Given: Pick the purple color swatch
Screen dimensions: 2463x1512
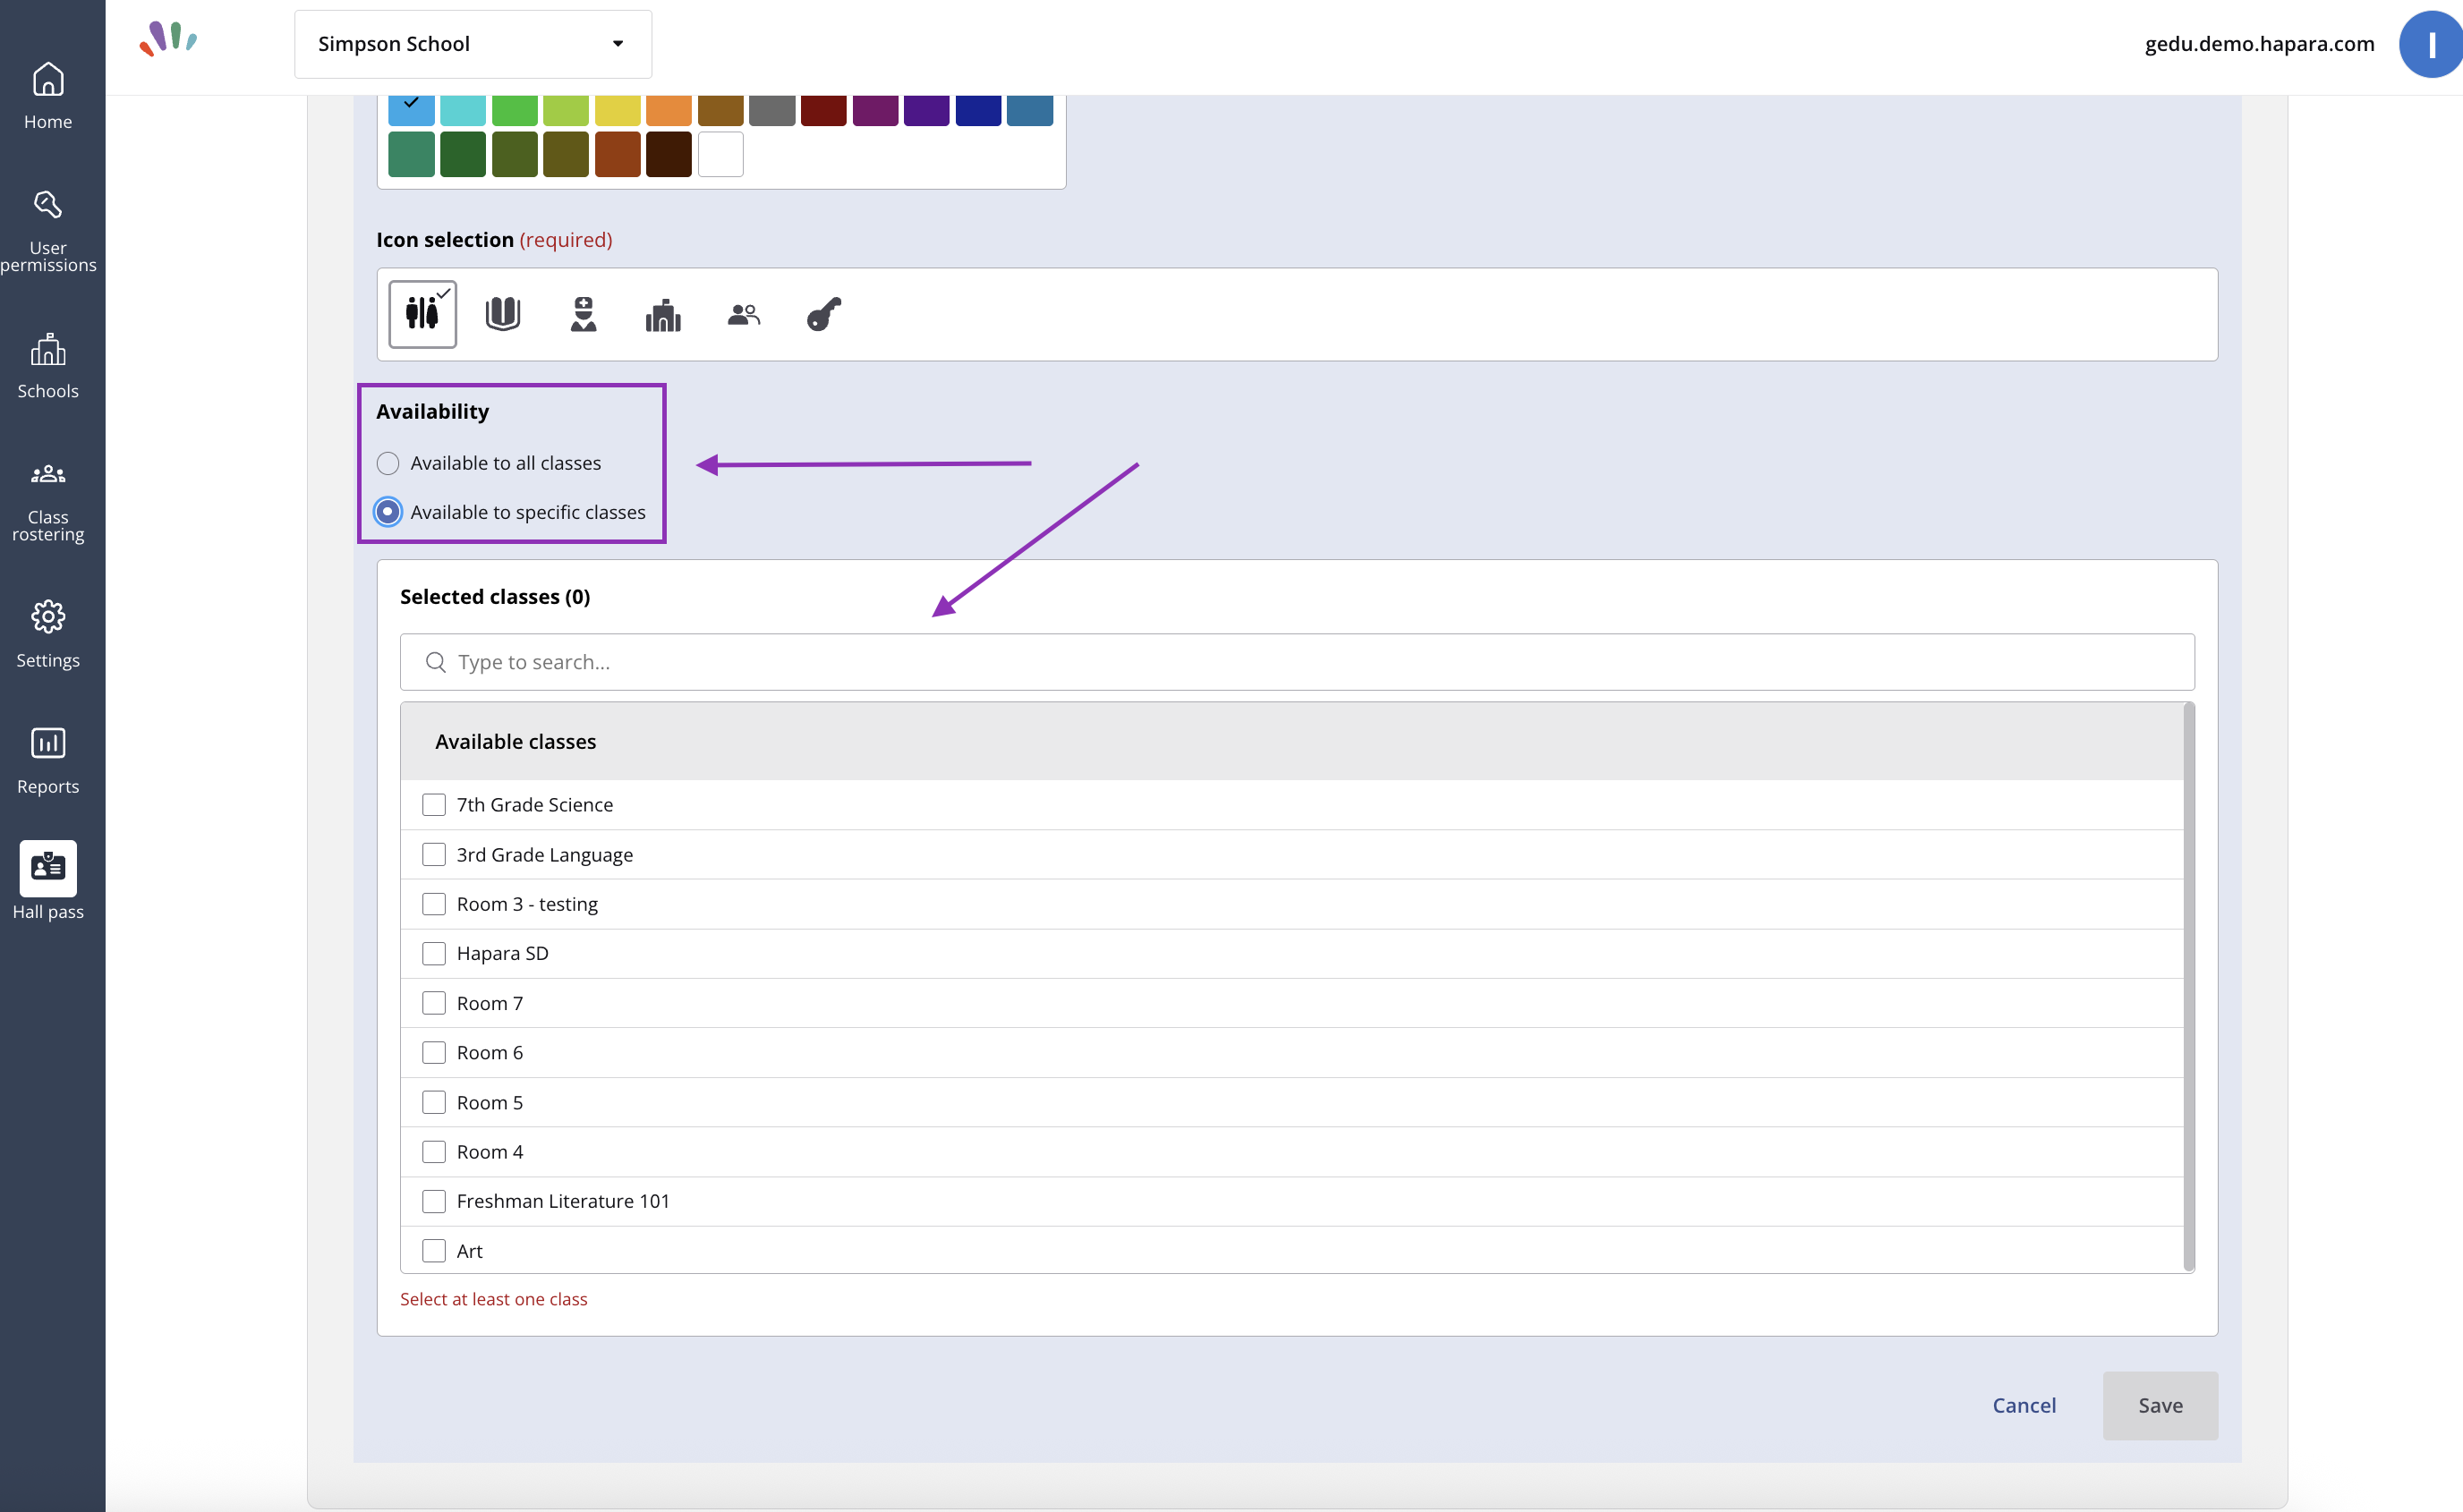Looking at the screenshot, I should 926,110.
